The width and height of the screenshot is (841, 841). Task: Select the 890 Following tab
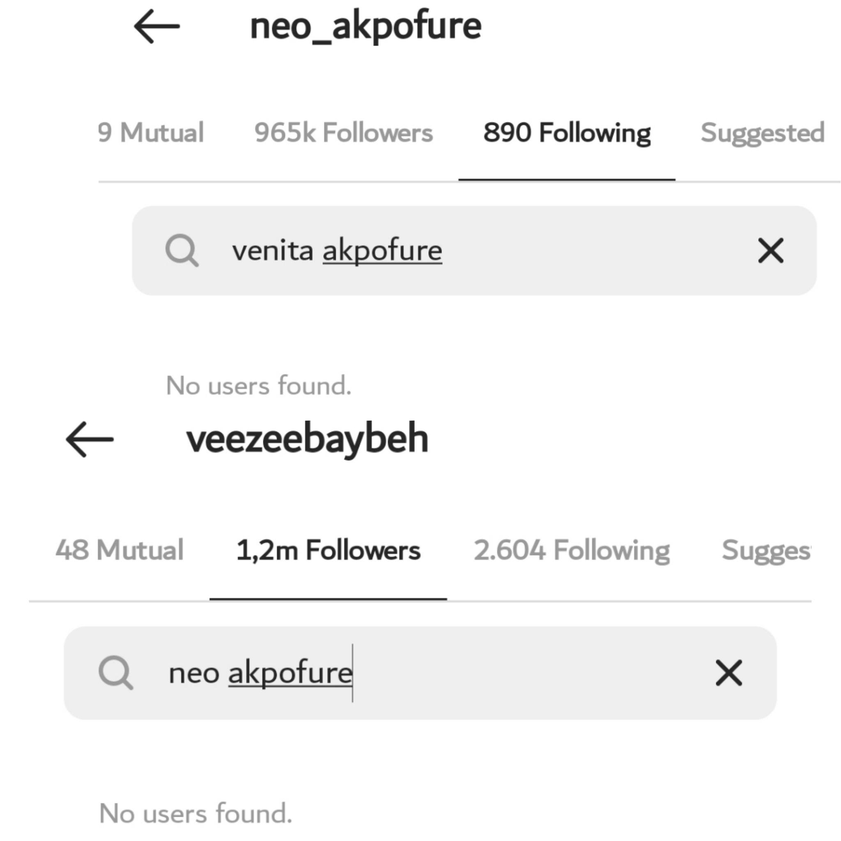tap(567, 133)
